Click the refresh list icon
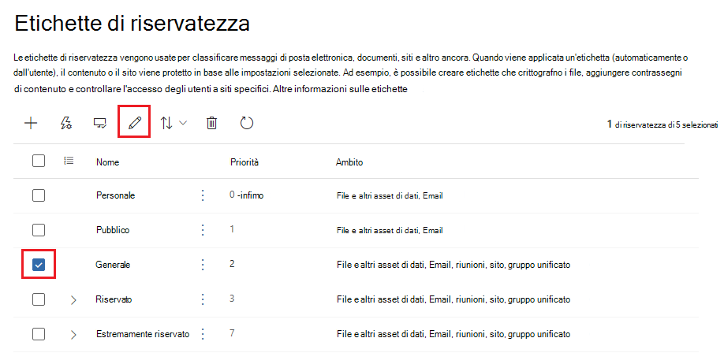Image resolution: width=724 pixels, height=364 pixels. coord(246,123)
